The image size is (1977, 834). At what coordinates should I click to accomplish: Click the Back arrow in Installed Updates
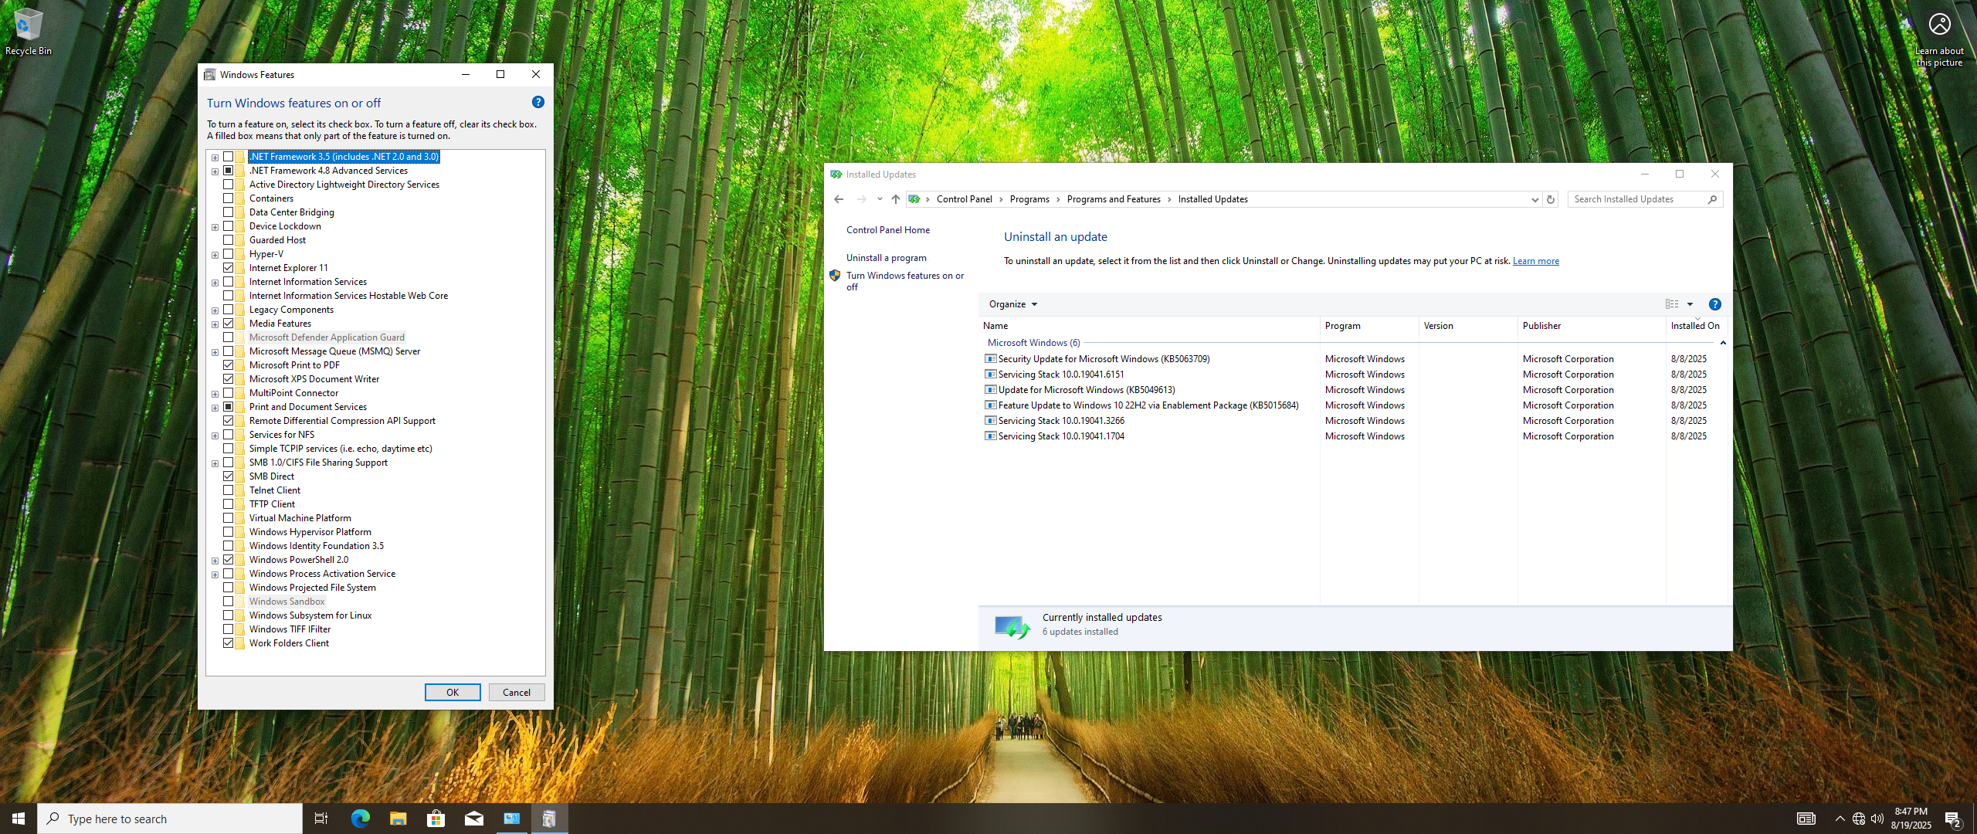click(x=839, y=199)
